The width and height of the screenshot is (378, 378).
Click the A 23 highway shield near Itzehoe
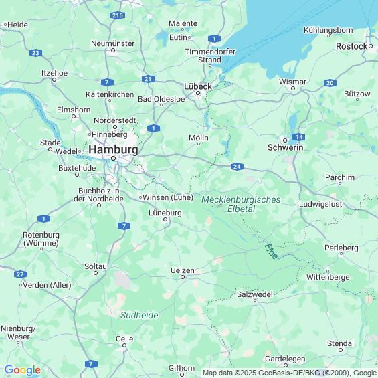pos(35,53)
